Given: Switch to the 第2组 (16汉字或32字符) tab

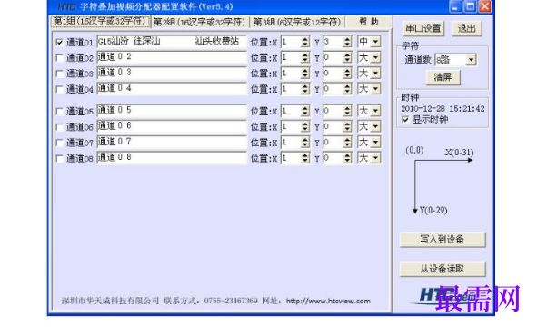Looking at the screenshot, I should 200,23.
